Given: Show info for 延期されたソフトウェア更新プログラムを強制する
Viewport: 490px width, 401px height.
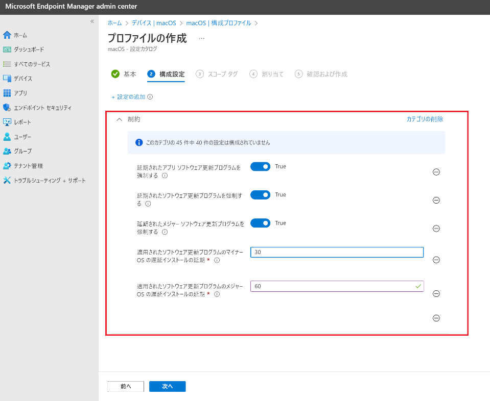Looking at the screenshot, I should (x=148, y=204).
